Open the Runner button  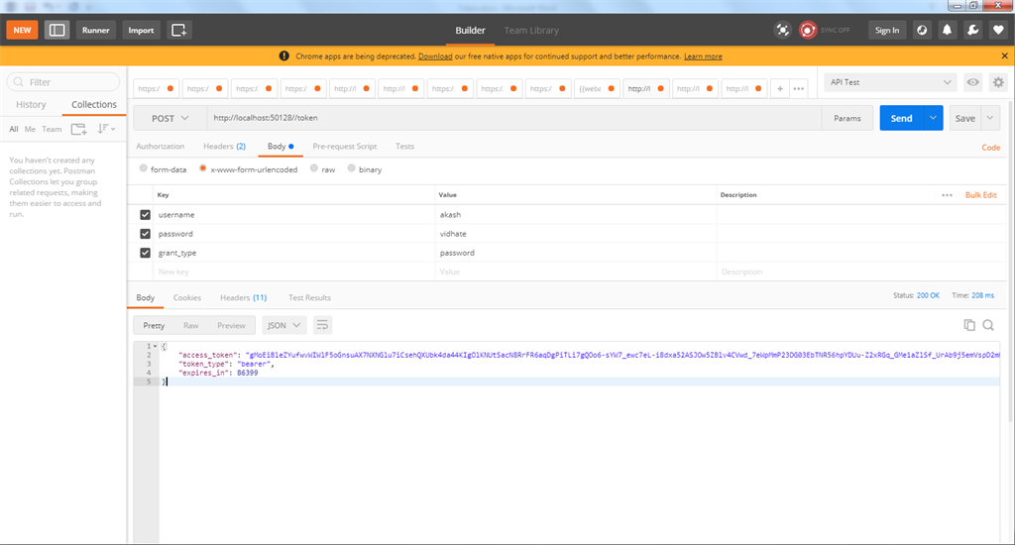[x=96, y=30]
